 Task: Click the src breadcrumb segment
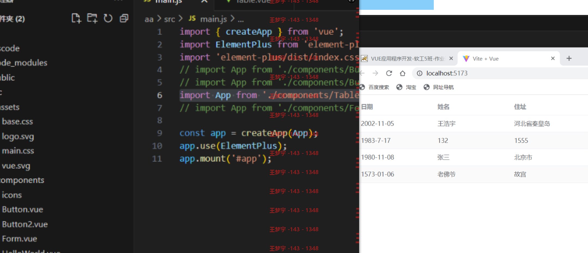point(169,19)
